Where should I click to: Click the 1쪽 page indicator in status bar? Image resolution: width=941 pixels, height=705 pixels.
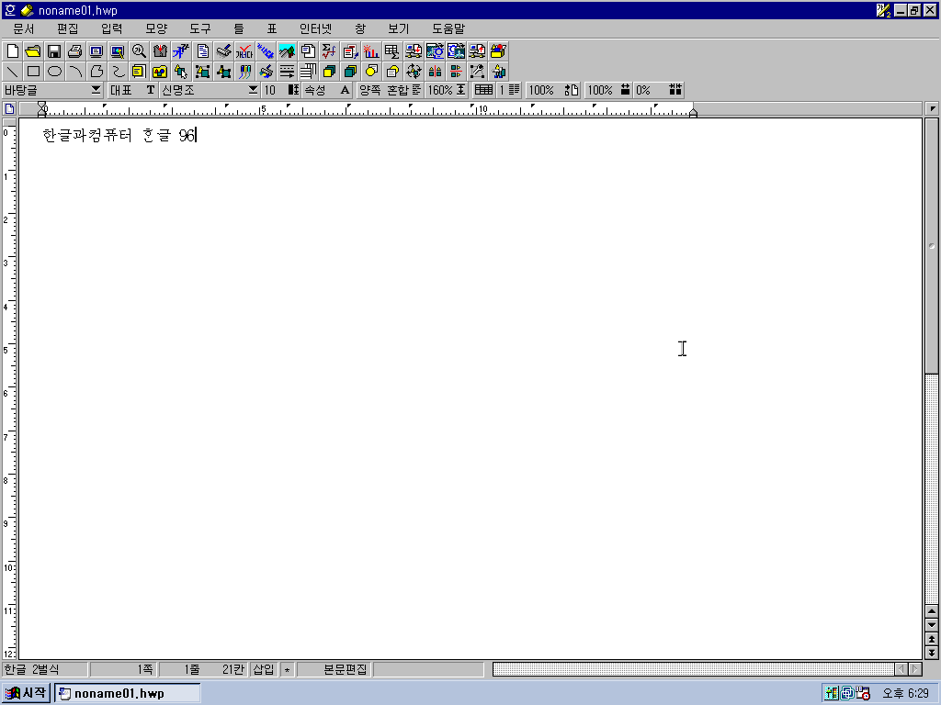(x=124, y=669)
